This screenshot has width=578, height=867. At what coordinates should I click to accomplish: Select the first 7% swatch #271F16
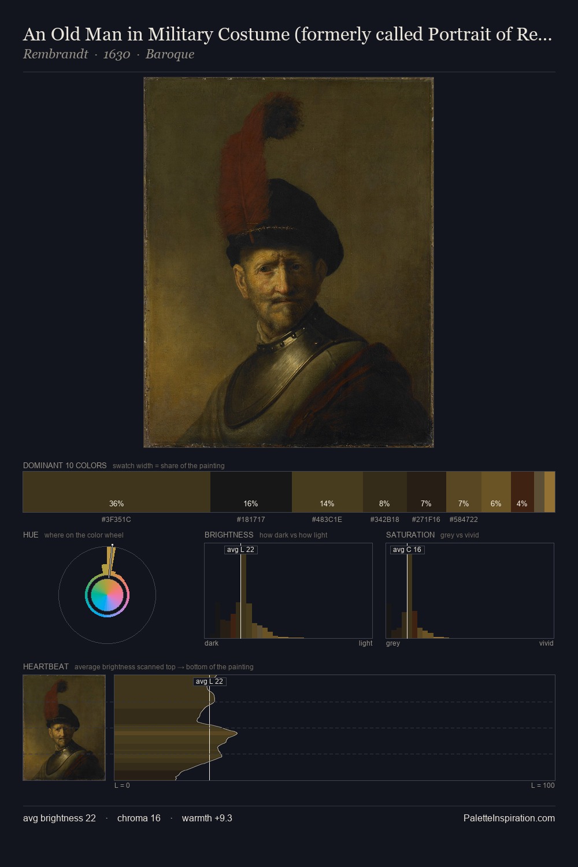(427, 492)
